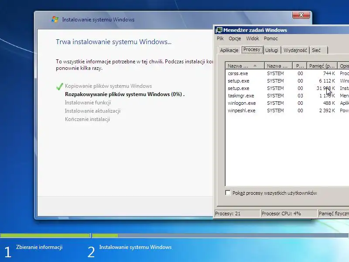This screenshot has width=349, height=262.
Task: Click the 2 392 K memory value
Action: [327, 110]
